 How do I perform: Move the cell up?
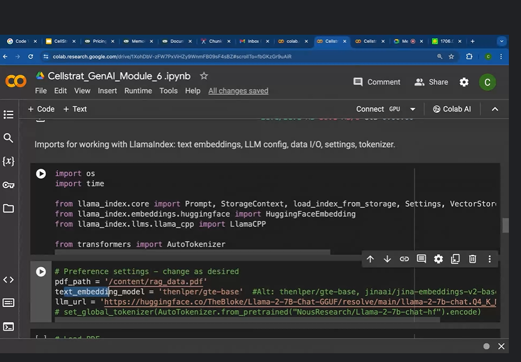370,259
